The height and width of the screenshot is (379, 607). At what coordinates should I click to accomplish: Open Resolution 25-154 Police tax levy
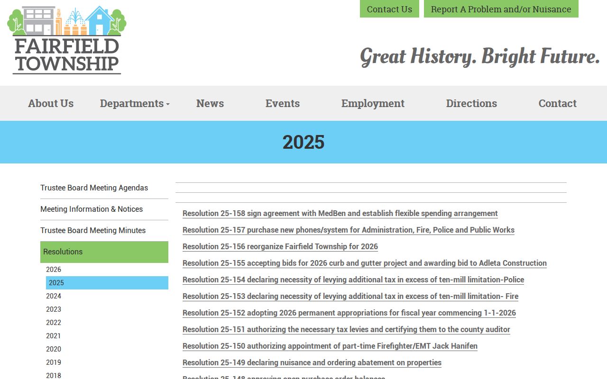(353, 280)
